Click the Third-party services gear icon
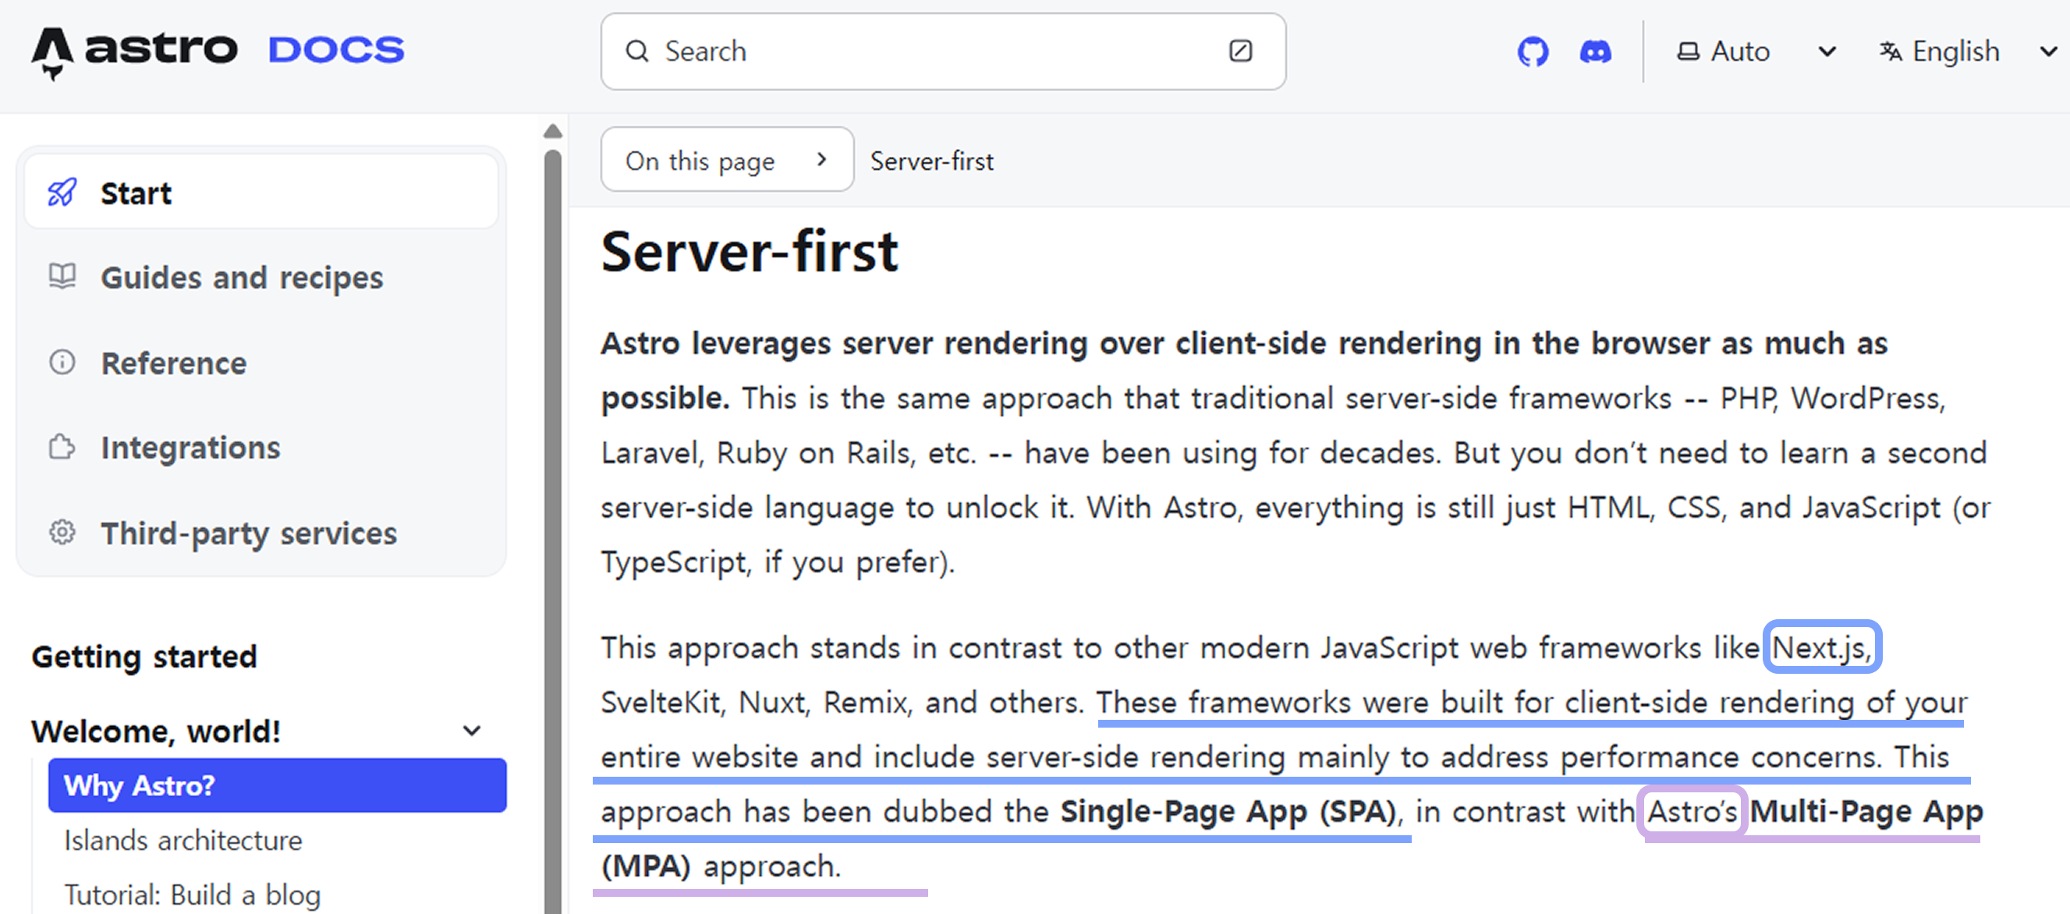 point(62,532)
